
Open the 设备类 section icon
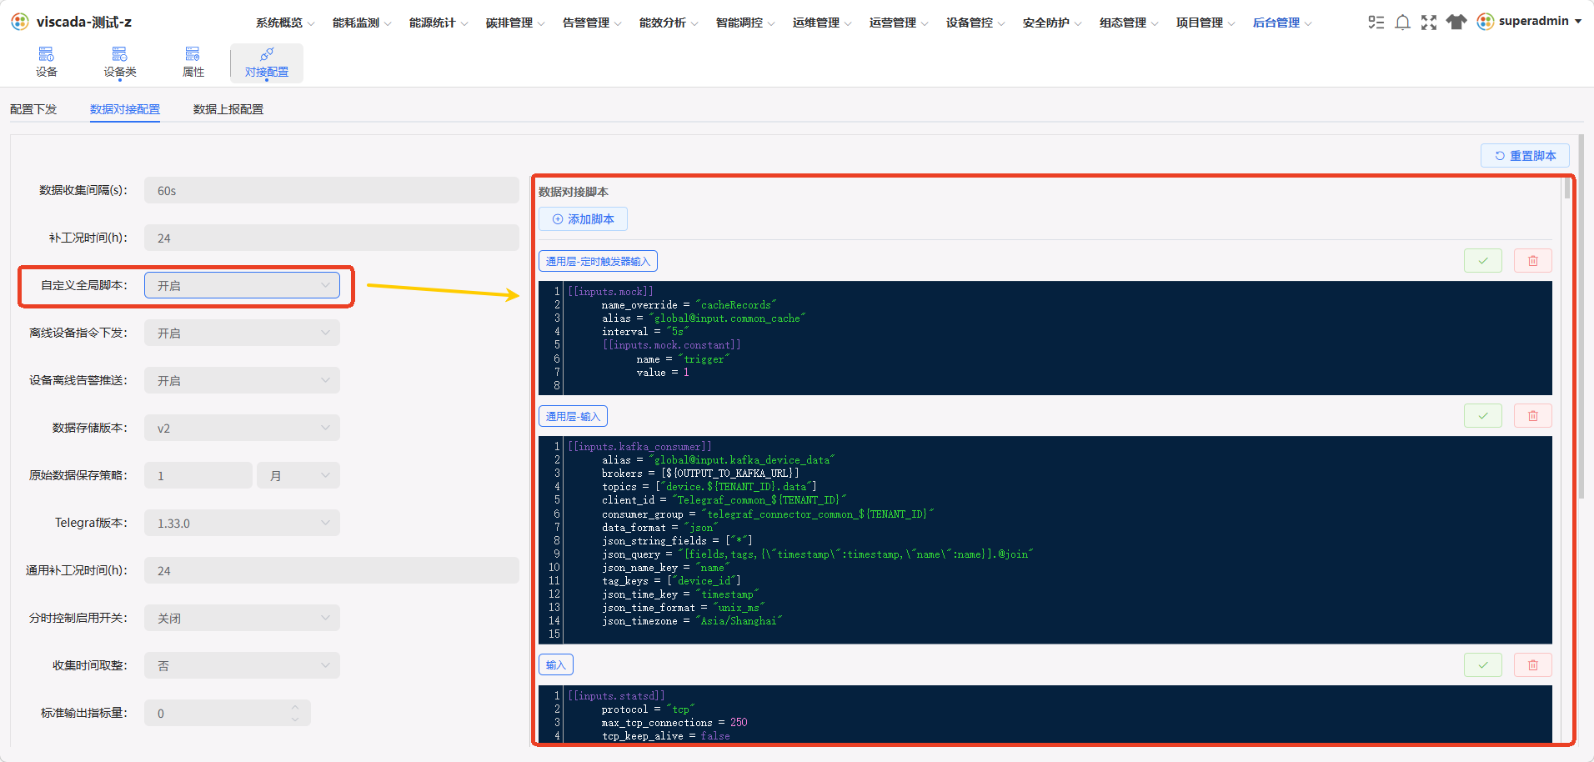pyautogui.click(x=120, y=54)
